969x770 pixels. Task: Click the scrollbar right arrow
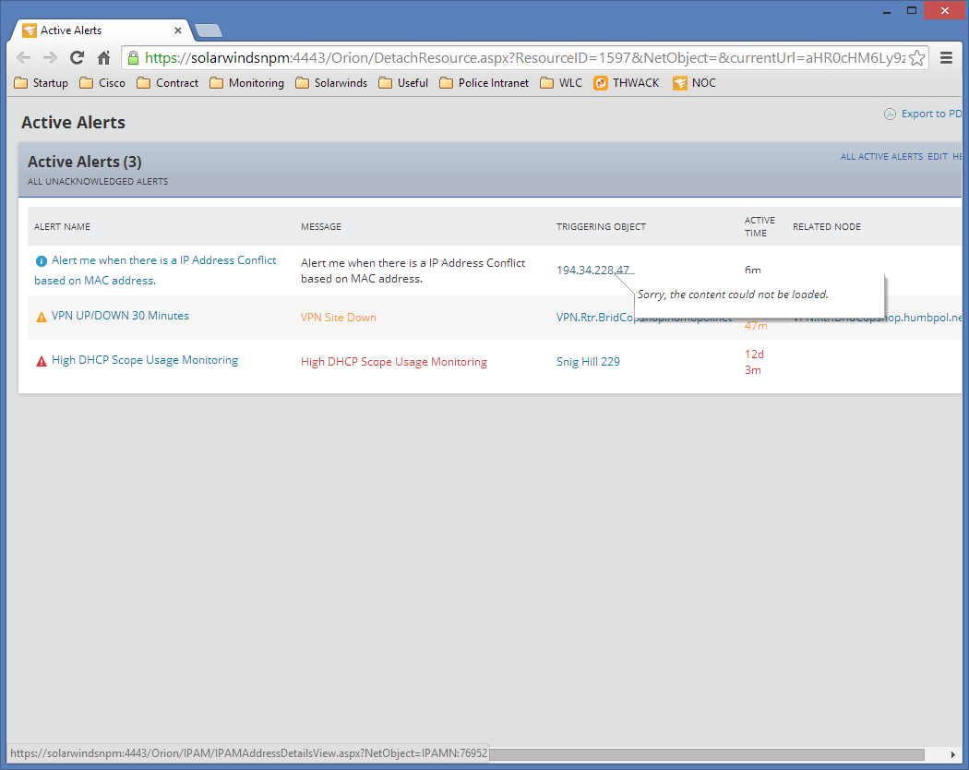(x=952, y=754)
